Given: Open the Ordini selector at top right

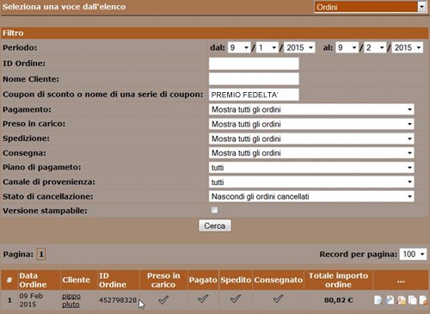Looking at the screenshot, I should pos(370,7).
